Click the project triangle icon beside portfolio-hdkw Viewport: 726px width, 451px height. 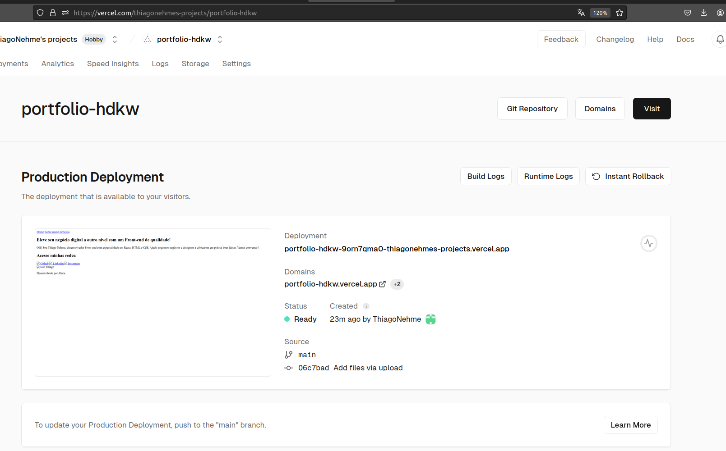click(148, 39)
